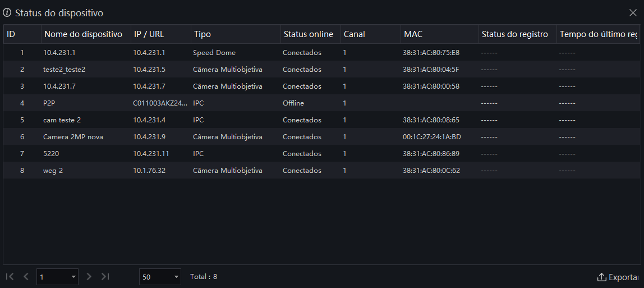This screenshot has width=644, height=288.
Task: Click the Exportar upload icon
Action: (x=602, y=277)
